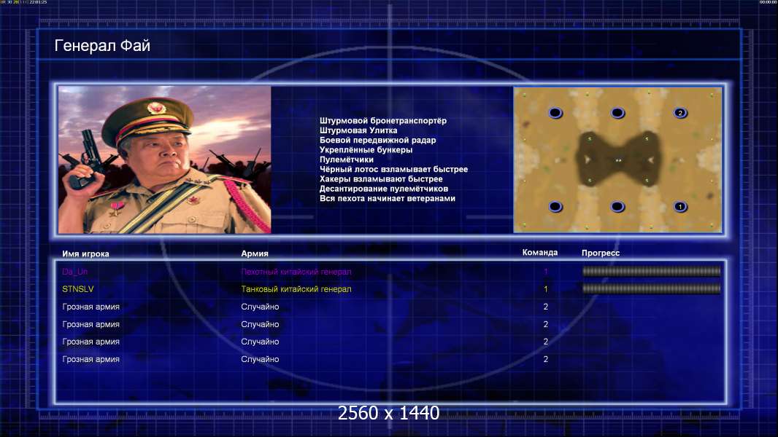Click the 'Пулемётчики' ability line
The image size is (778, 437).
click(x=347, y=160)
